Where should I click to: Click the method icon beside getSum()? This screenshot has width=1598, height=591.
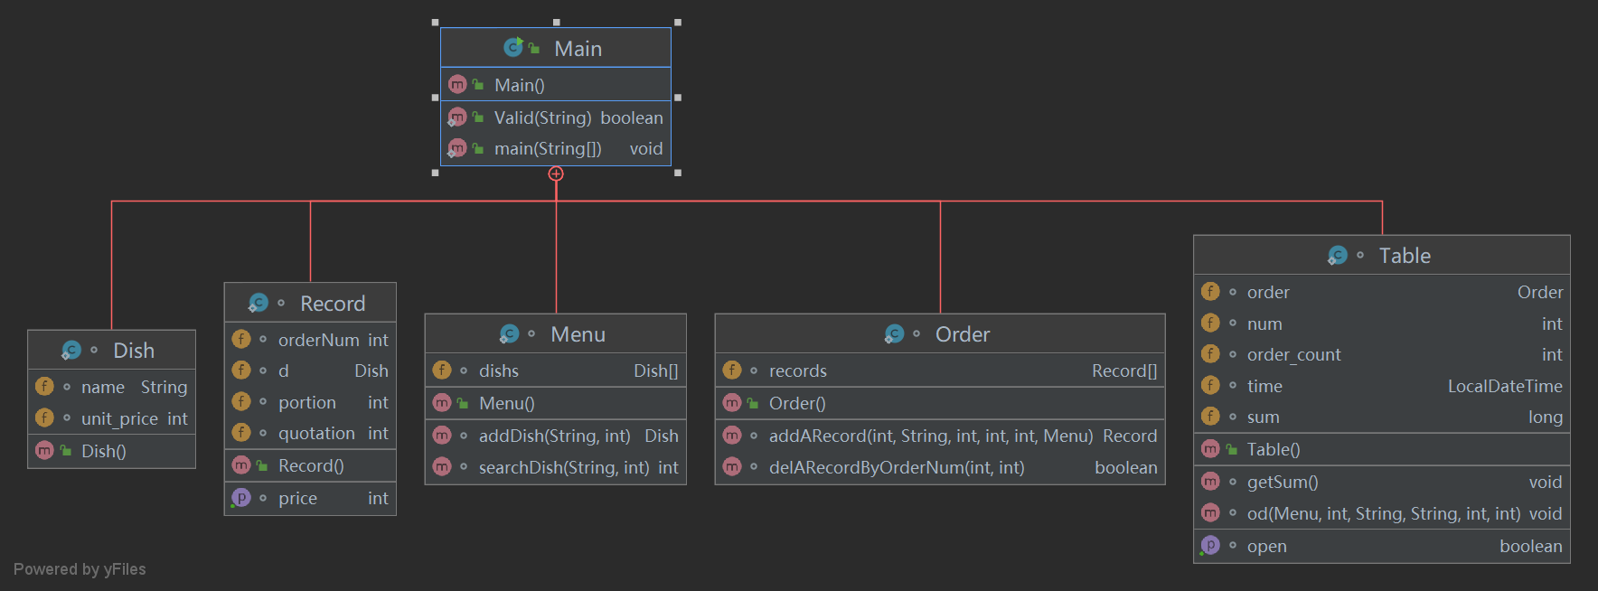click(1210, 482)
